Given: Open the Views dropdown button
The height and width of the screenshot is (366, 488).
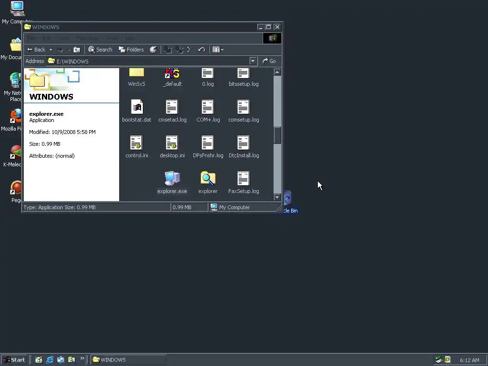Looking at the screenshot, I should click(218, 50).
